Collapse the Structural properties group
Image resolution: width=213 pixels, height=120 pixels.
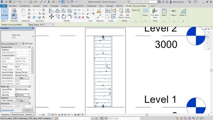(30, 104)
